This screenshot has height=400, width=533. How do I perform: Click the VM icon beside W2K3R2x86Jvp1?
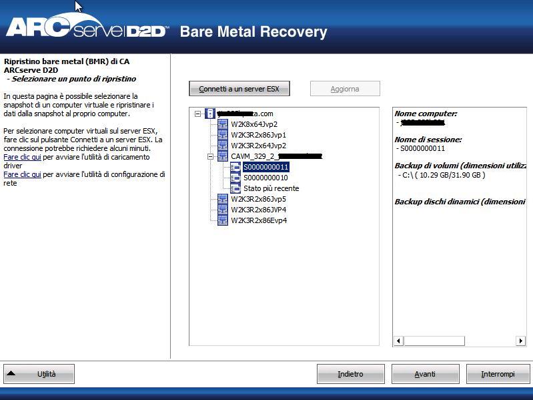point(223,135)
